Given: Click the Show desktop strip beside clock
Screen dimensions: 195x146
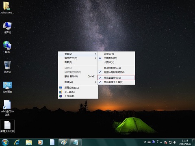Looking at the screenshot, I should (194, 142).
